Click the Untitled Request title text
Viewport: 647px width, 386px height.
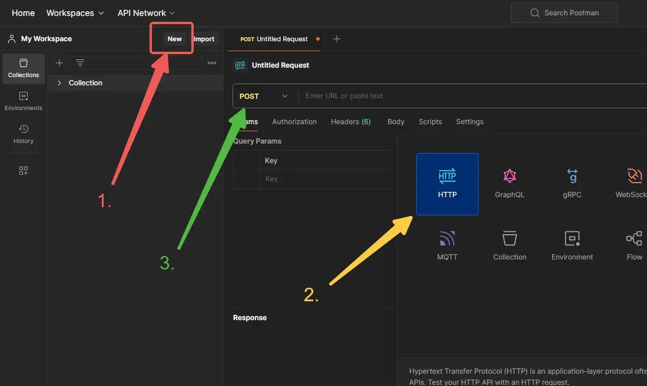click(x=280, y=65)
